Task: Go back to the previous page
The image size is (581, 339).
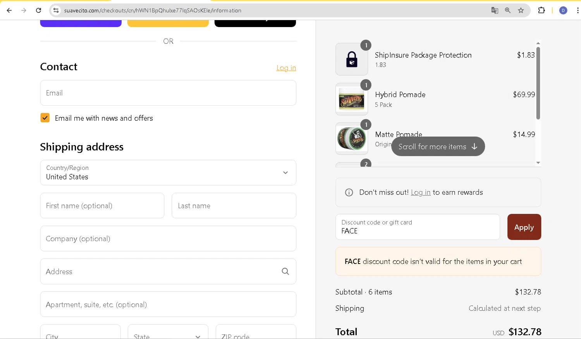Action: (9, 10)
